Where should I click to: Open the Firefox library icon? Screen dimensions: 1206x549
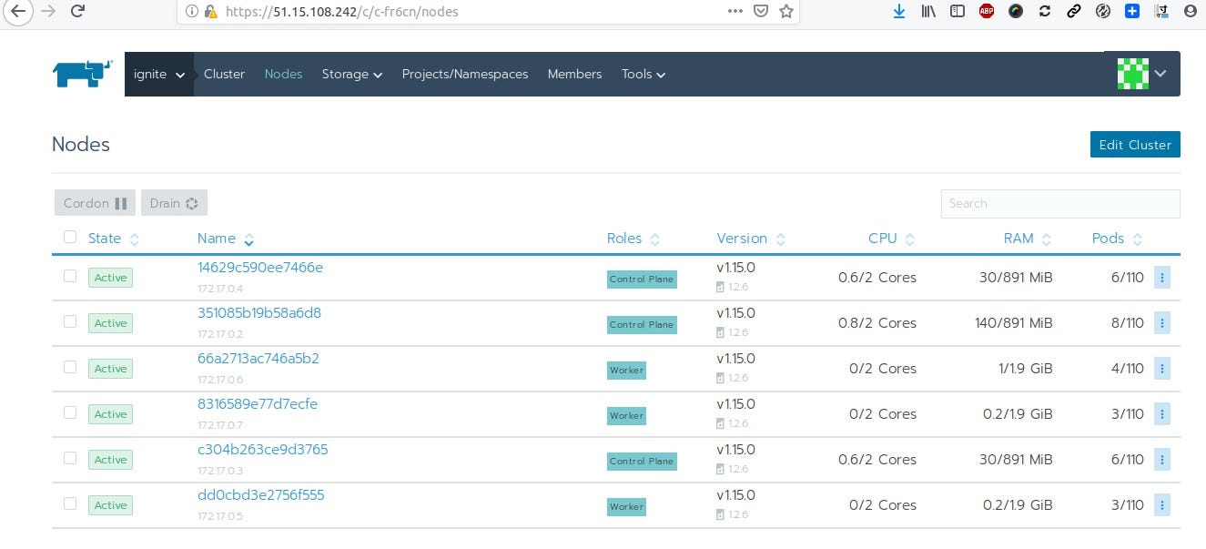tap(928, 12)
